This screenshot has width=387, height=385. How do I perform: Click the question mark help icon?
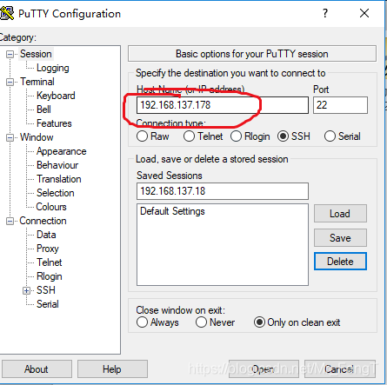(x=325, y=13)
